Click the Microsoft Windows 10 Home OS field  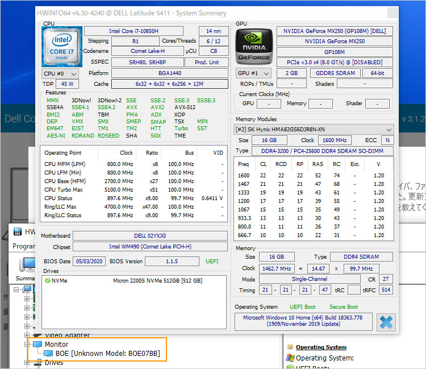click(303, 321)
